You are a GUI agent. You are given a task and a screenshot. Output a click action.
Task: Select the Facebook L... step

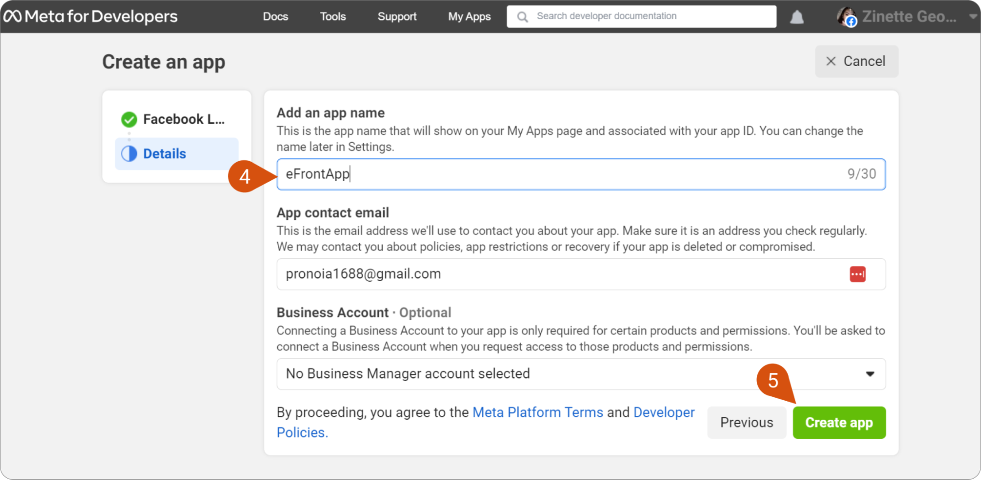177,119
